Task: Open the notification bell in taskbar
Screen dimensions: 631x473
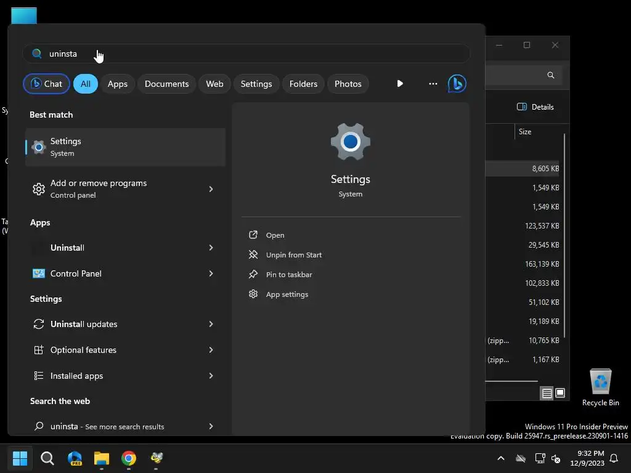Action: pyautogui.click(x=614, y=458)
